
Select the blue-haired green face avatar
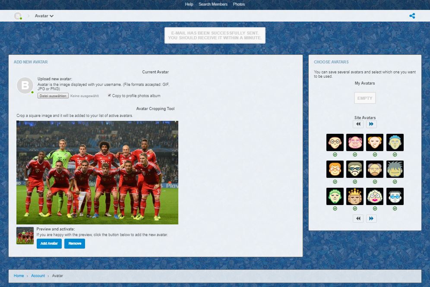pyautogui.click(x=395, y=142)
